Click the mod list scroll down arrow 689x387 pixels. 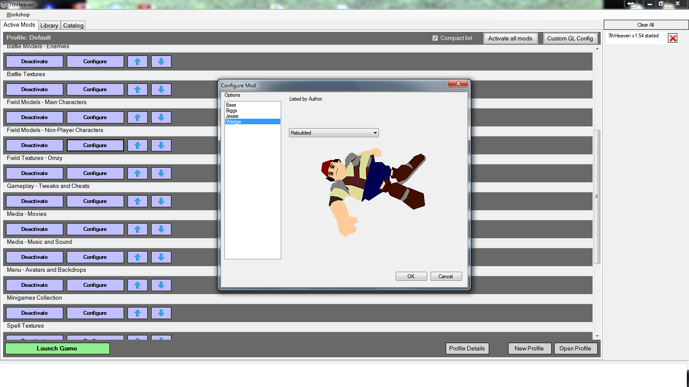[597, 336]
